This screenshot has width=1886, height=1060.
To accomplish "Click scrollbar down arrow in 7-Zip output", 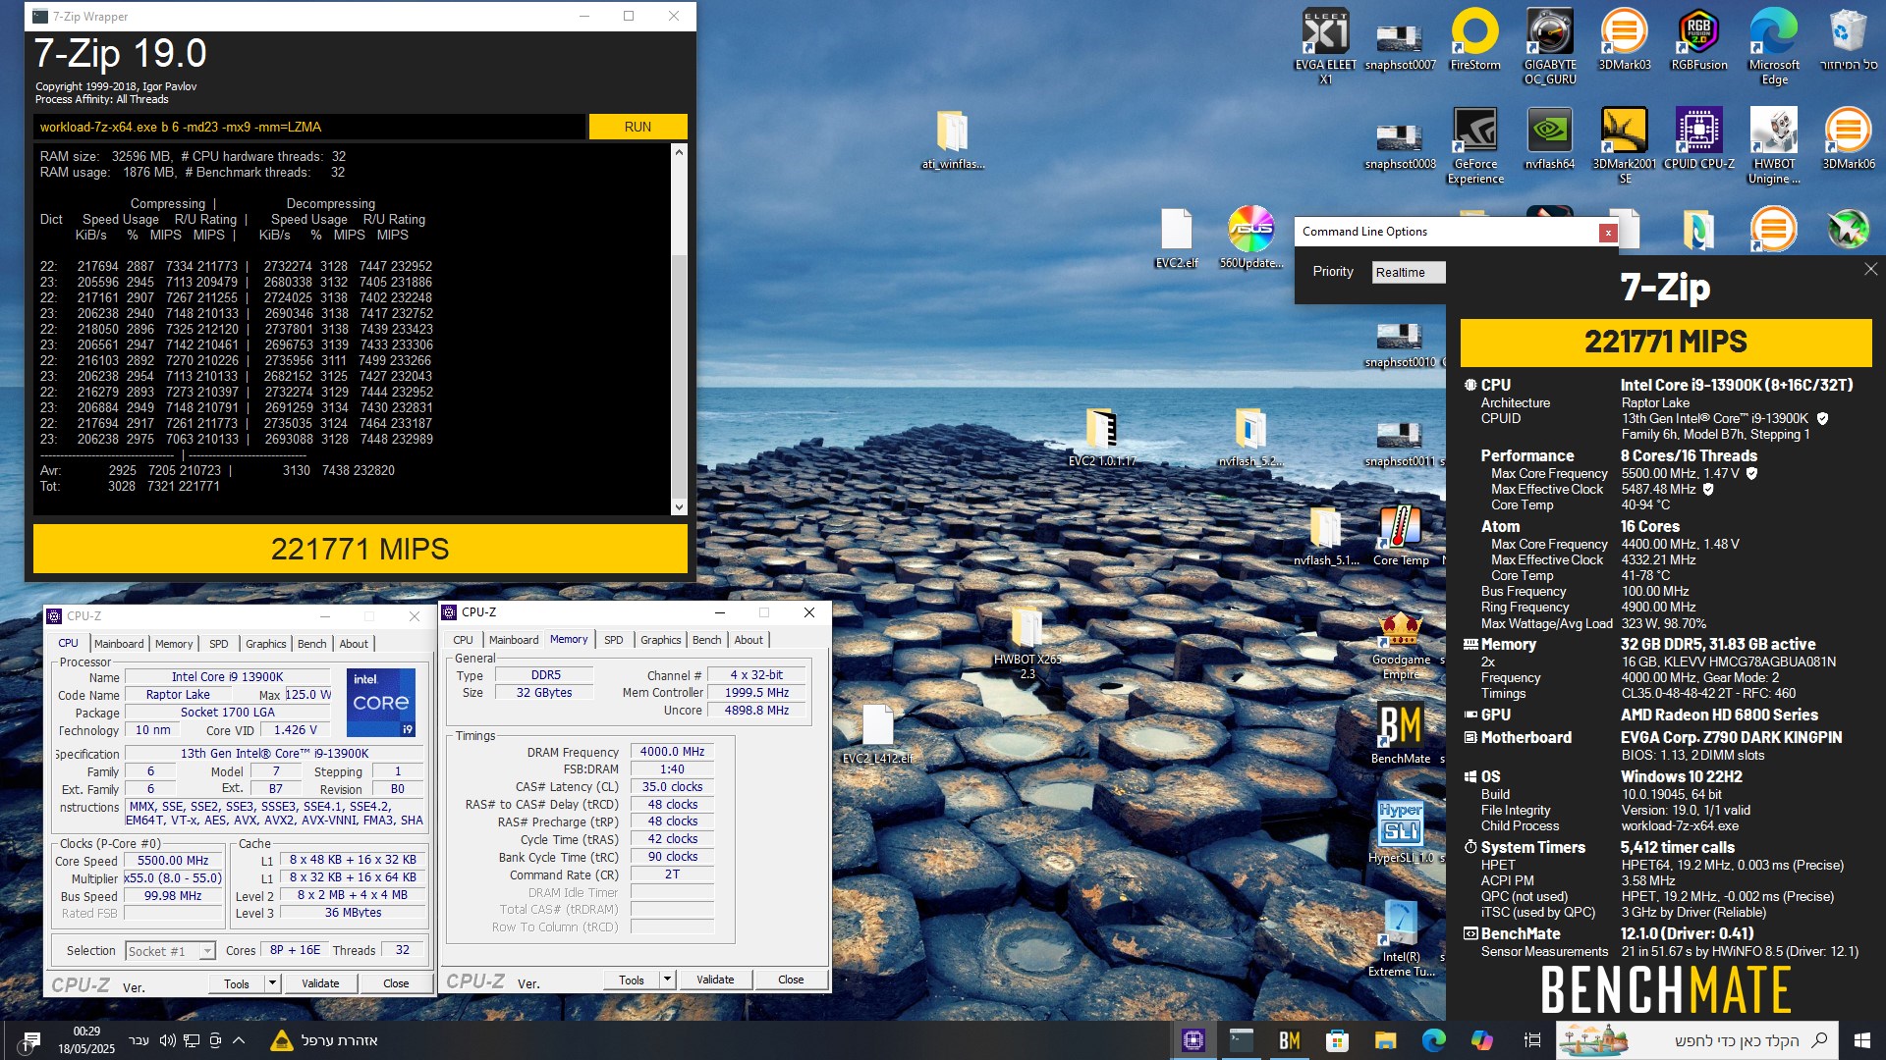I will (679, 507).
